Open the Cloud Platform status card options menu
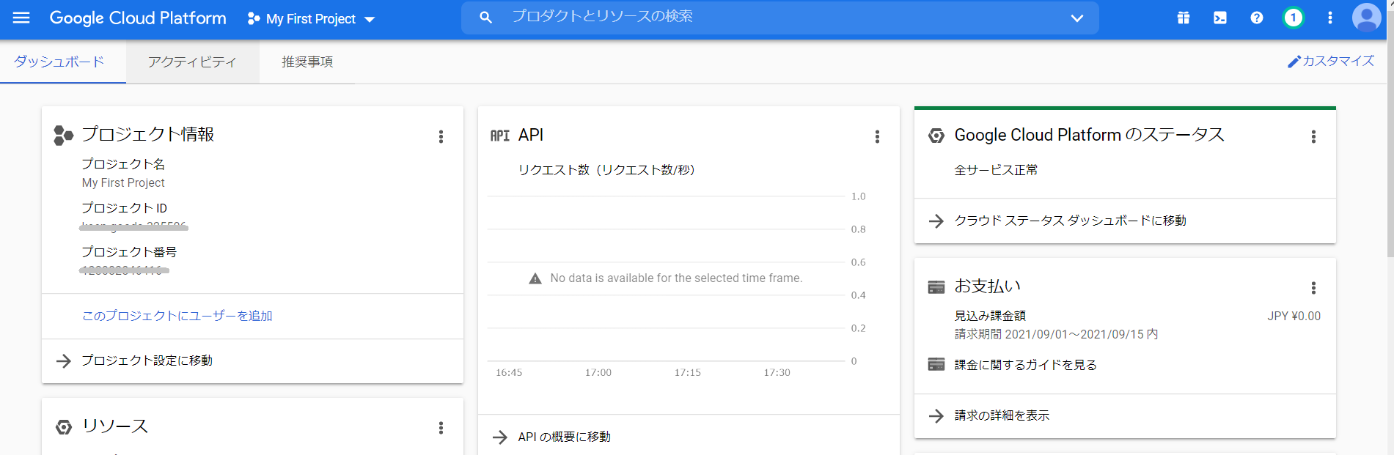This screenshot has width=1394, height=455. (1313, 136)
